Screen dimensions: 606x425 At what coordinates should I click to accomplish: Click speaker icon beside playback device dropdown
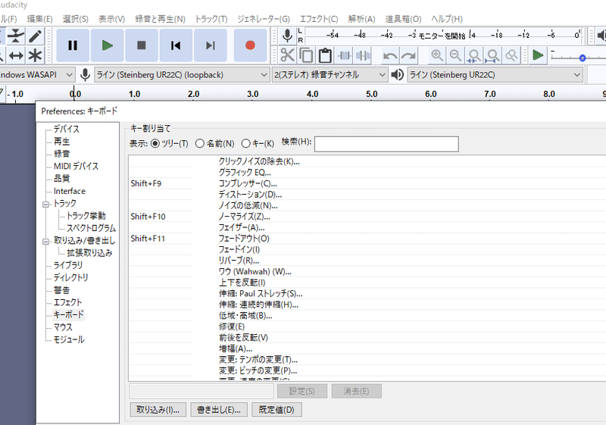pos(397,74)
